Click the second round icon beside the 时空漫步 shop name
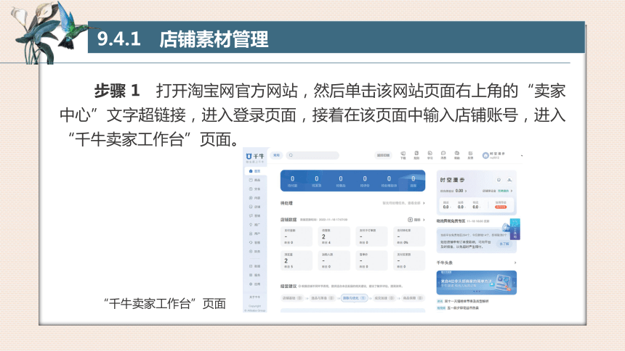 (509, 180)
